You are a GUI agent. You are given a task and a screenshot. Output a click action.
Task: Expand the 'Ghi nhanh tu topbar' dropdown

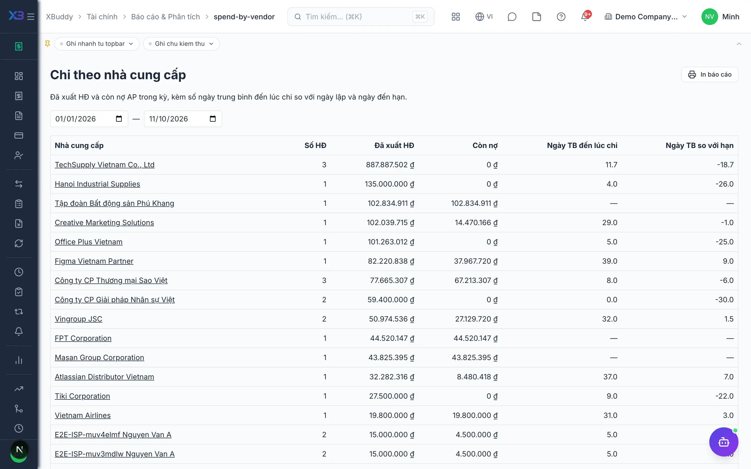click(x=97, y=44)
